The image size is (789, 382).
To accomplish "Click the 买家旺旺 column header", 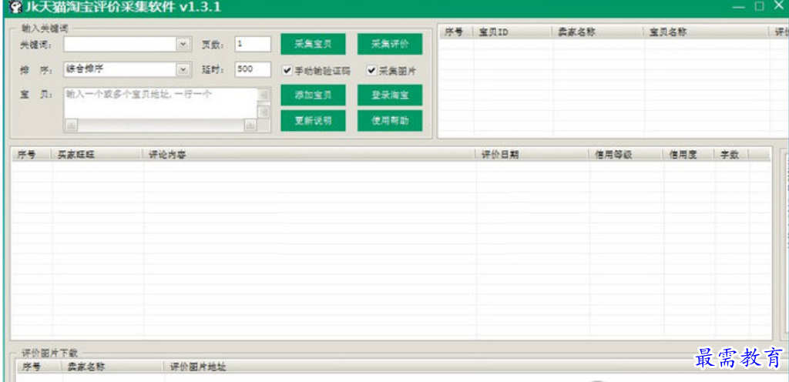I will 97,155.
